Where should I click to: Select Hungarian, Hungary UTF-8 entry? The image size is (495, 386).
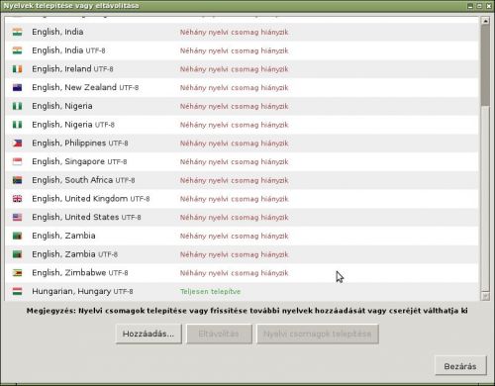242,291
